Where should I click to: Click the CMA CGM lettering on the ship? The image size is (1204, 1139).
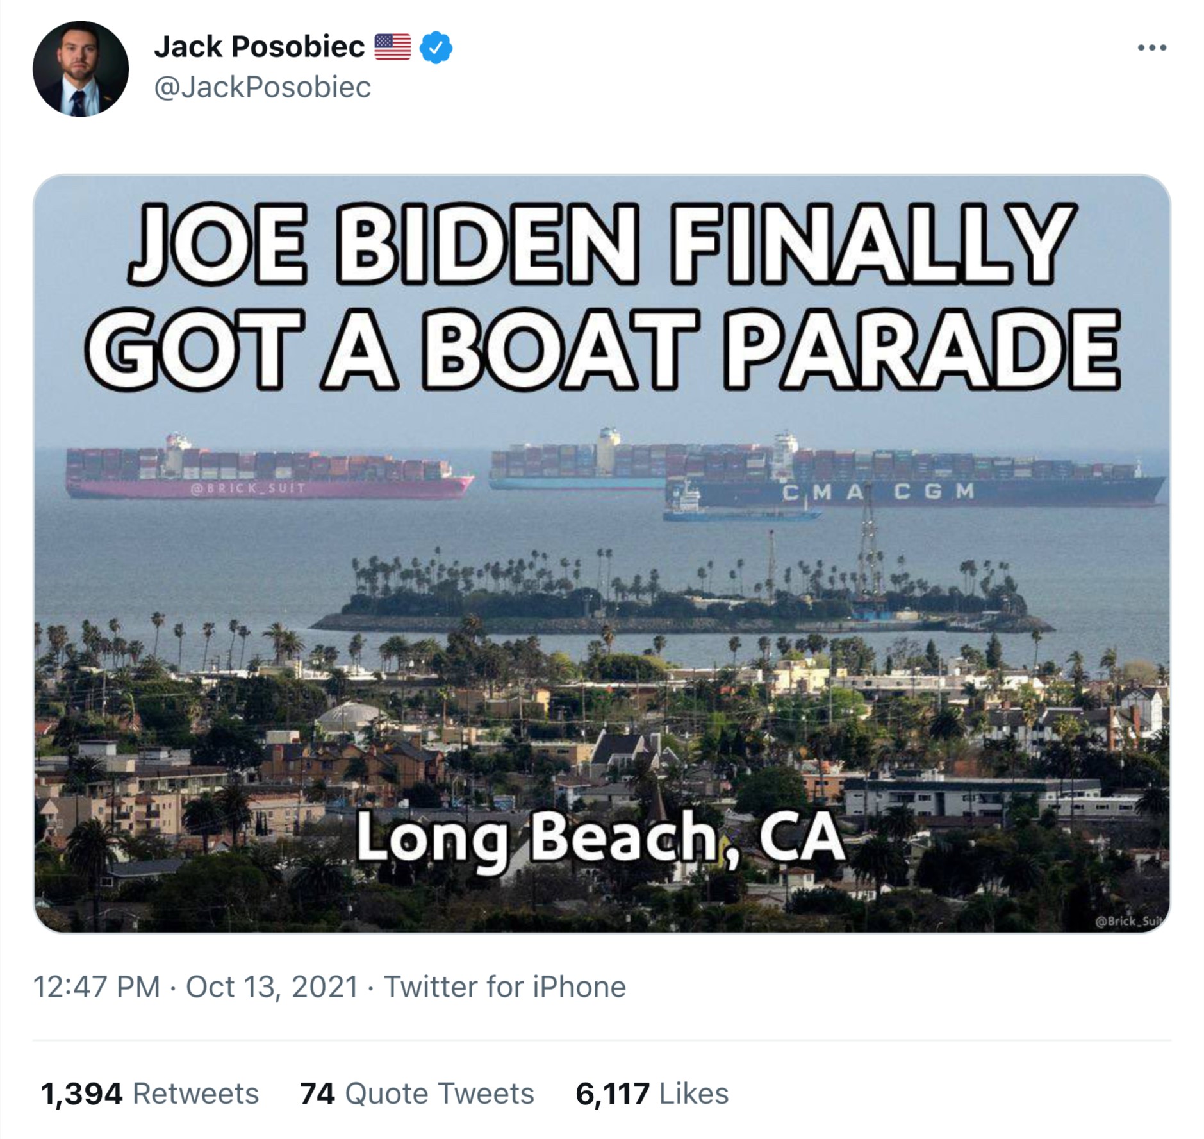coord(878,492)
